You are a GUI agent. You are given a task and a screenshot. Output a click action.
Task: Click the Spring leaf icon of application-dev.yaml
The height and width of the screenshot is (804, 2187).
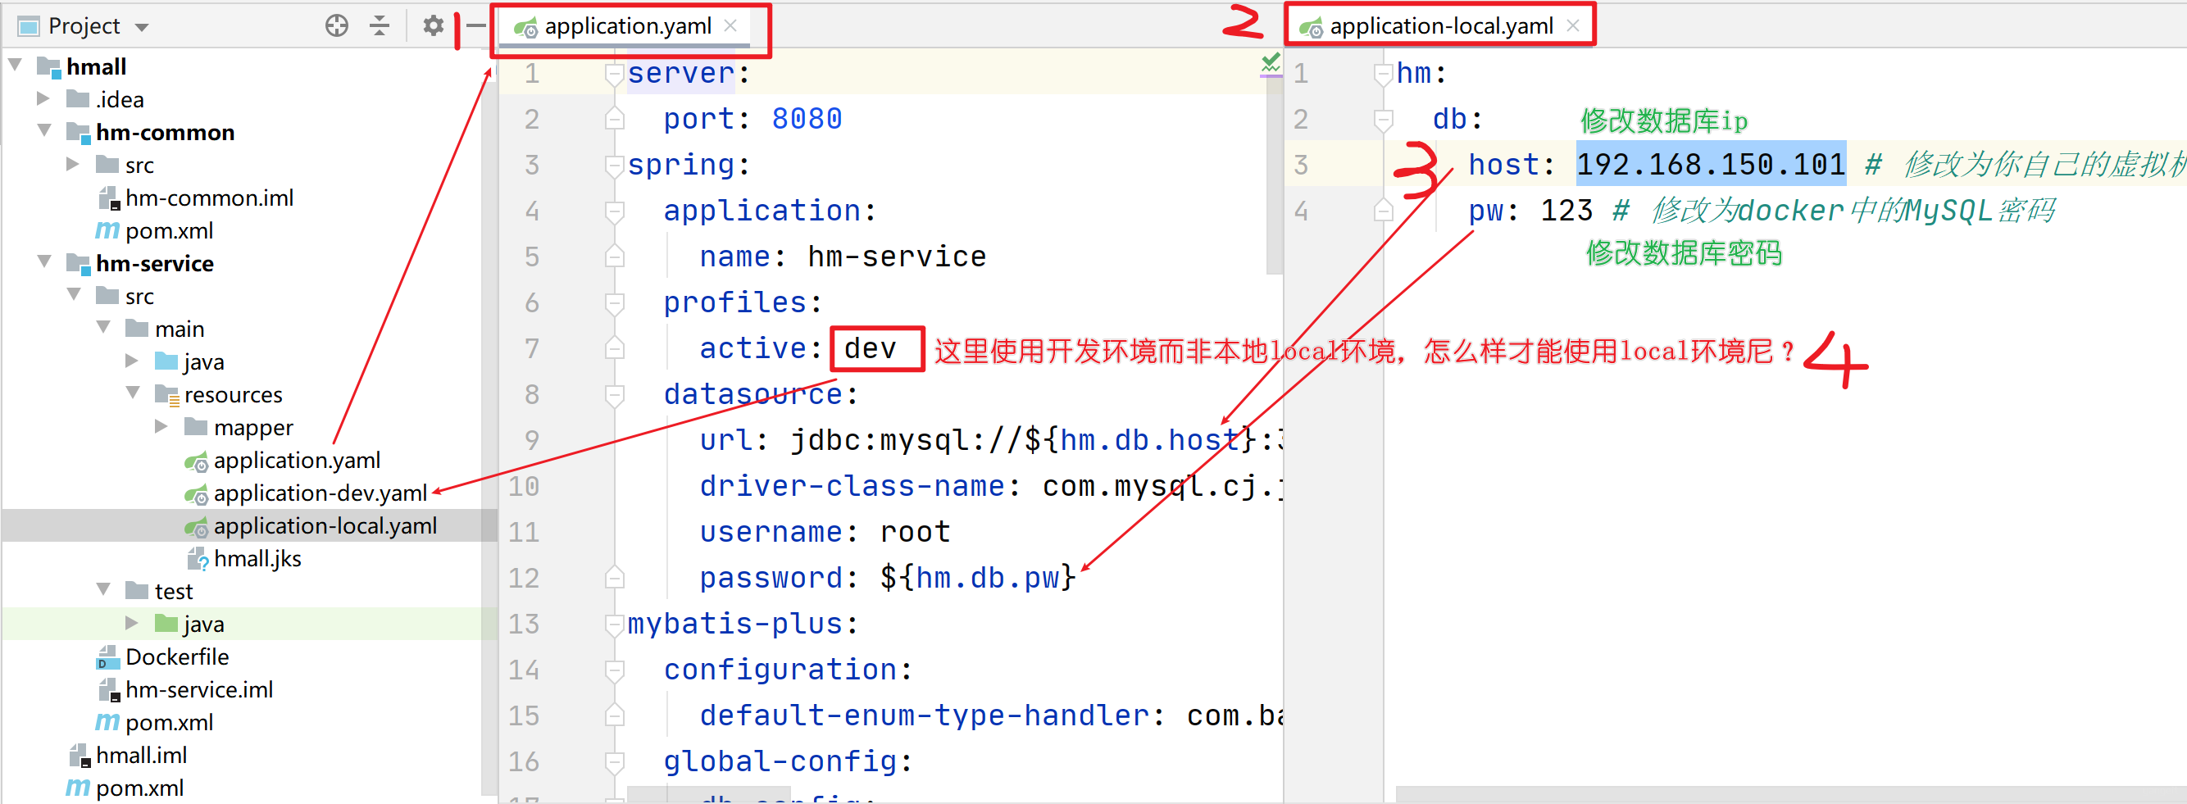coord(196,494)
